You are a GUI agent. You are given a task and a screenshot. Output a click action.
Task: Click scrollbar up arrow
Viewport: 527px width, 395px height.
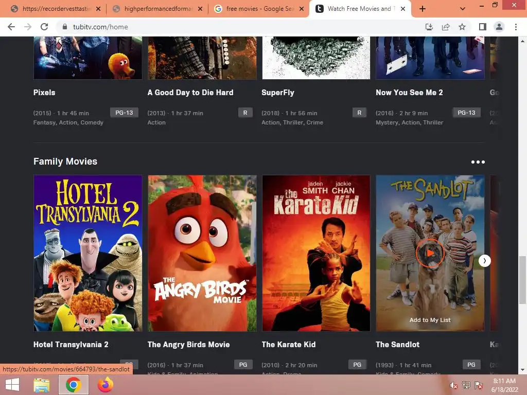[522, 41]
